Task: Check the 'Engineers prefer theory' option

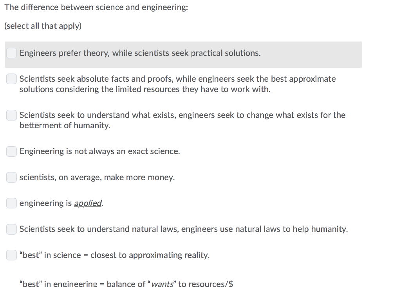Action: tap(11, 53)
